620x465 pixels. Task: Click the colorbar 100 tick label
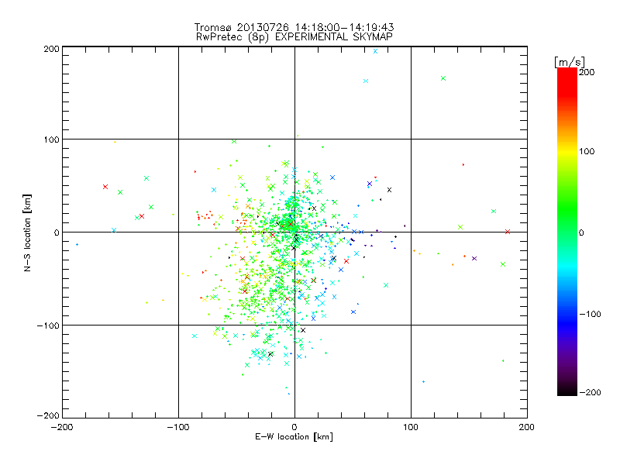tap(587, 151)
